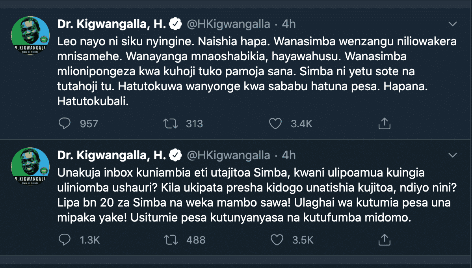This screenshot has height=268, width=472.
Task: Open Dr. Kigwangalla, H. name on first tweet
Action: 111,24
